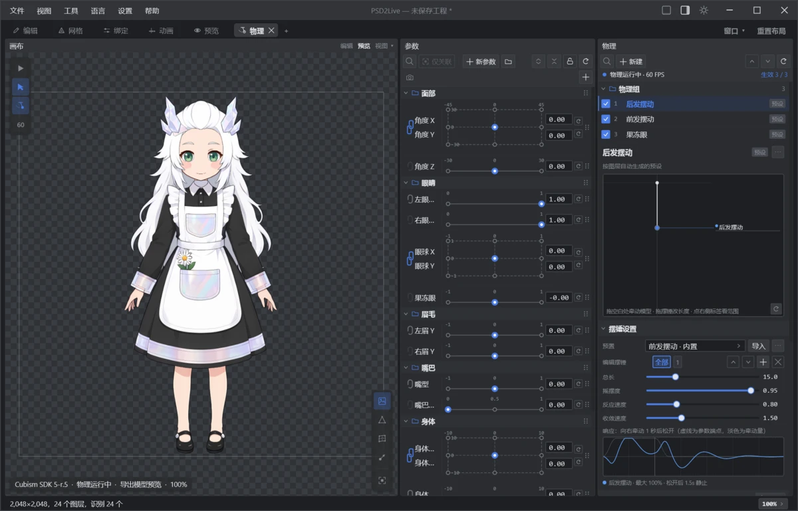Click the fit-to-frame icon in canvas

(x=382, y=480)
